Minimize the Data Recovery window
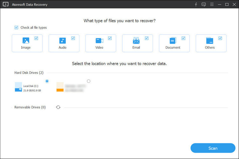239x159 pixels. click(x=220, y=4)
